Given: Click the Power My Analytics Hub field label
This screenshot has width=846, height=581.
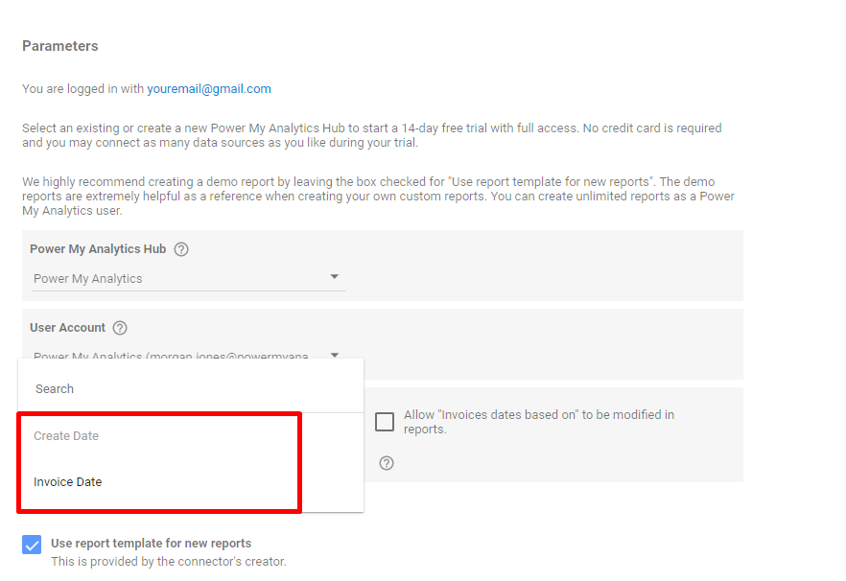Looking at the screenshot, I should [98, 249].
